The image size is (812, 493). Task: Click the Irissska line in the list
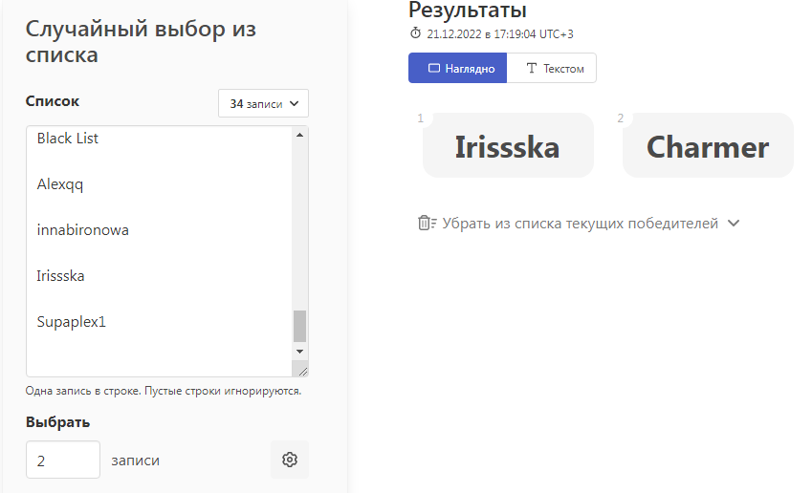(x=61, y=276)
